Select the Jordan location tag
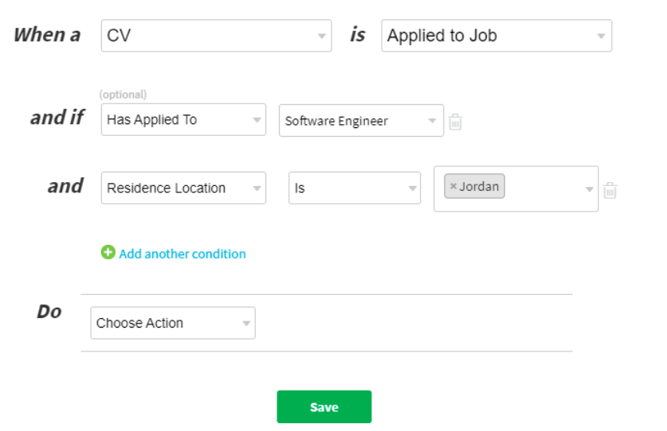The image size is (667, 431). click(x=479, y=187)
